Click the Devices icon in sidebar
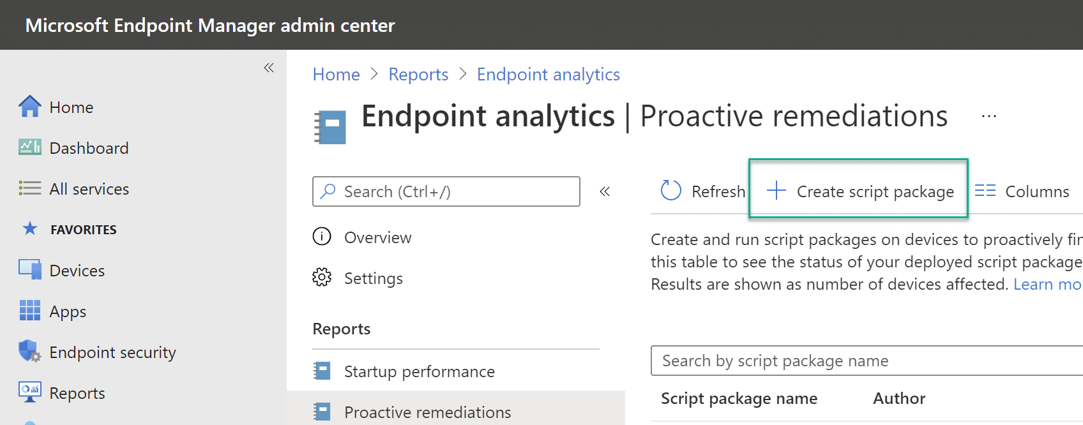Viewport: 1083px width, 425px height. [29, 270]
